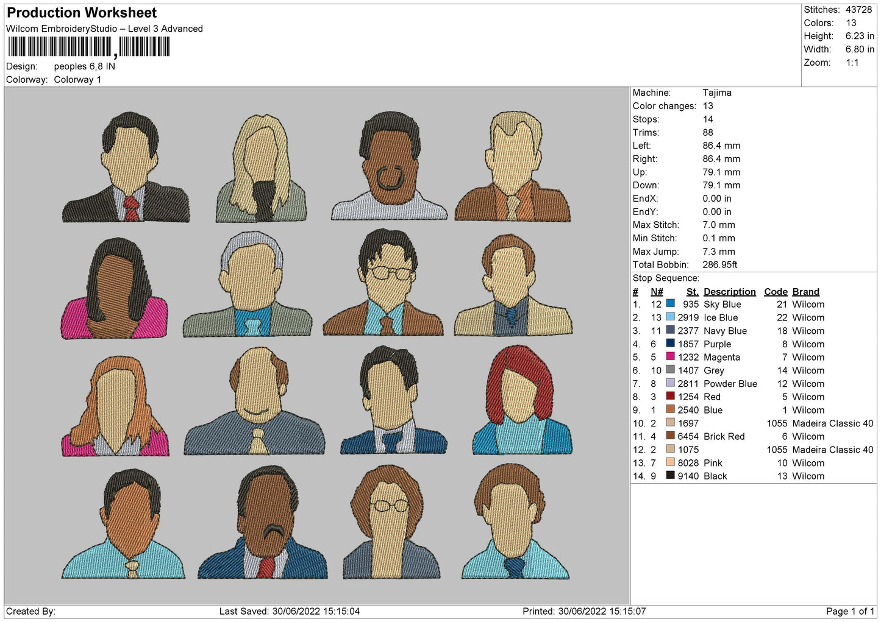
Task: Click the mustached man in navy suit
Action: pyautogui.click(x=263, y=522)
